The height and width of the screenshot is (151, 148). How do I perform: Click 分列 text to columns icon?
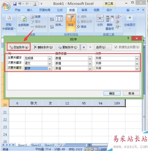coord(100,18)
